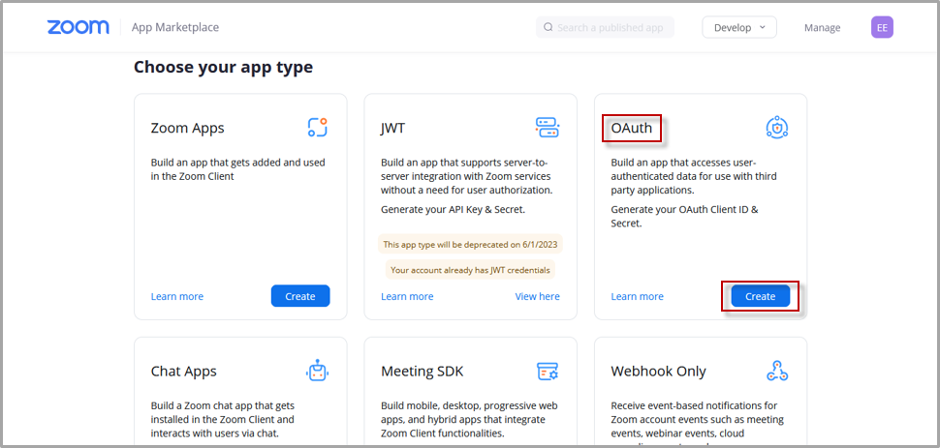
Task: Open the EE user avatar menu
Action: 882,27
